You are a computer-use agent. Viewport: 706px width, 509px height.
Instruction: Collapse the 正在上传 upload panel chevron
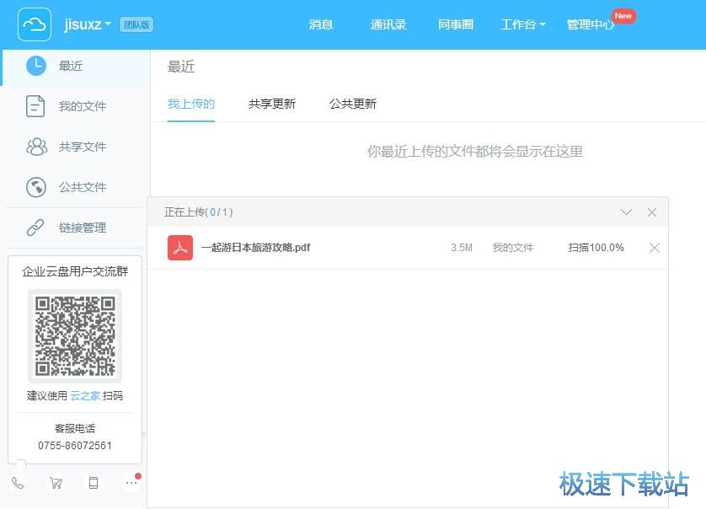coord(626,212)
